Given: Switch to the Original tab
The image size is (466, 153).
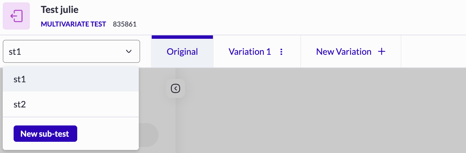Looking at the screenshot, I should click(182, 52).
